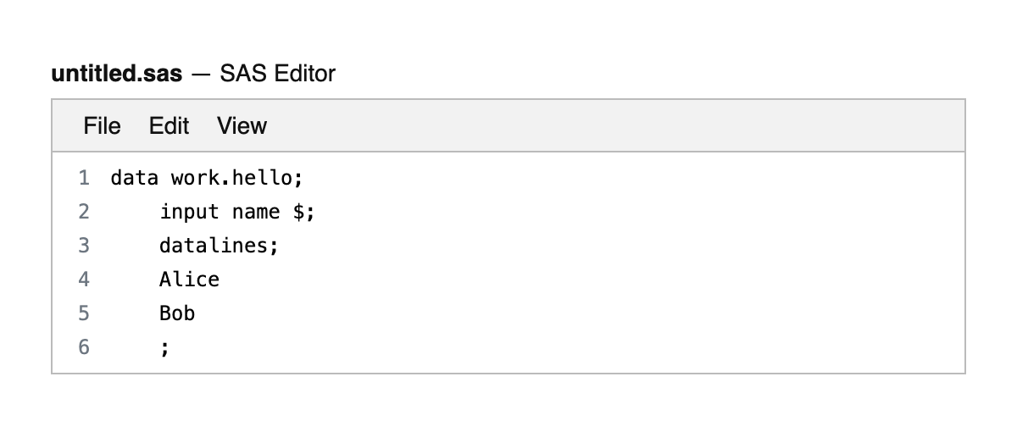Select line number 4 in the gutter
This screenshot has height=432, width=1017.
(83, 280)
